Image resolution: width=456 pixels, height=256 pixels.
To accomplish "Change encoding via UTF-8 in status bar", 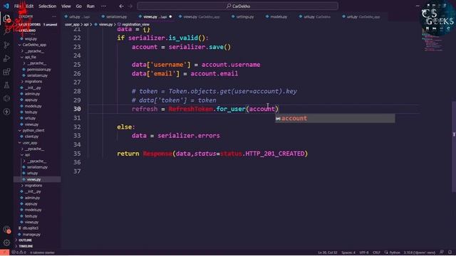I will pos(364,252).
